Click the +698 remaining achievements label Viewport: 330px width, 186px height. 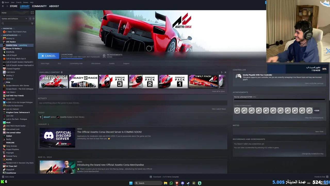click(x=317, y=111)
